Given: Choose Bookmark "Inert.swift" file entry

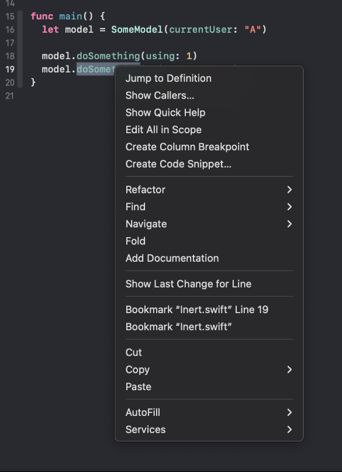Looking at the screenshot, I should click(209, 327).
